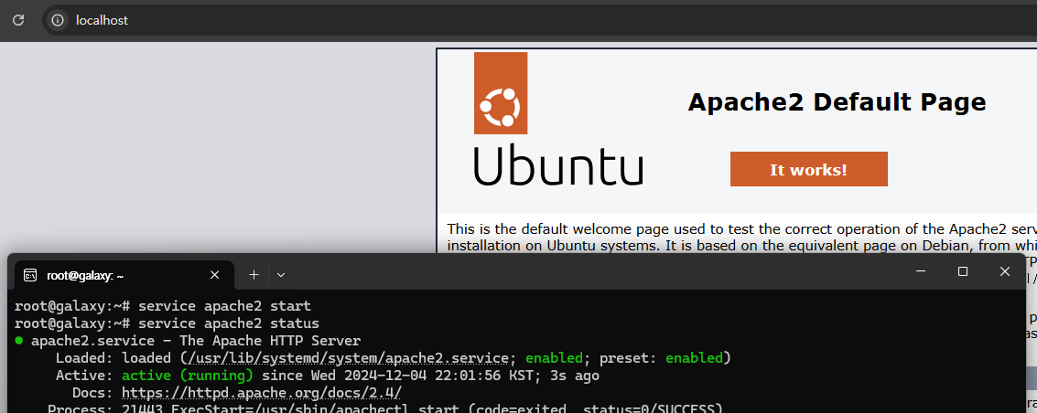View site information icon in address bar

coord(59,20)
